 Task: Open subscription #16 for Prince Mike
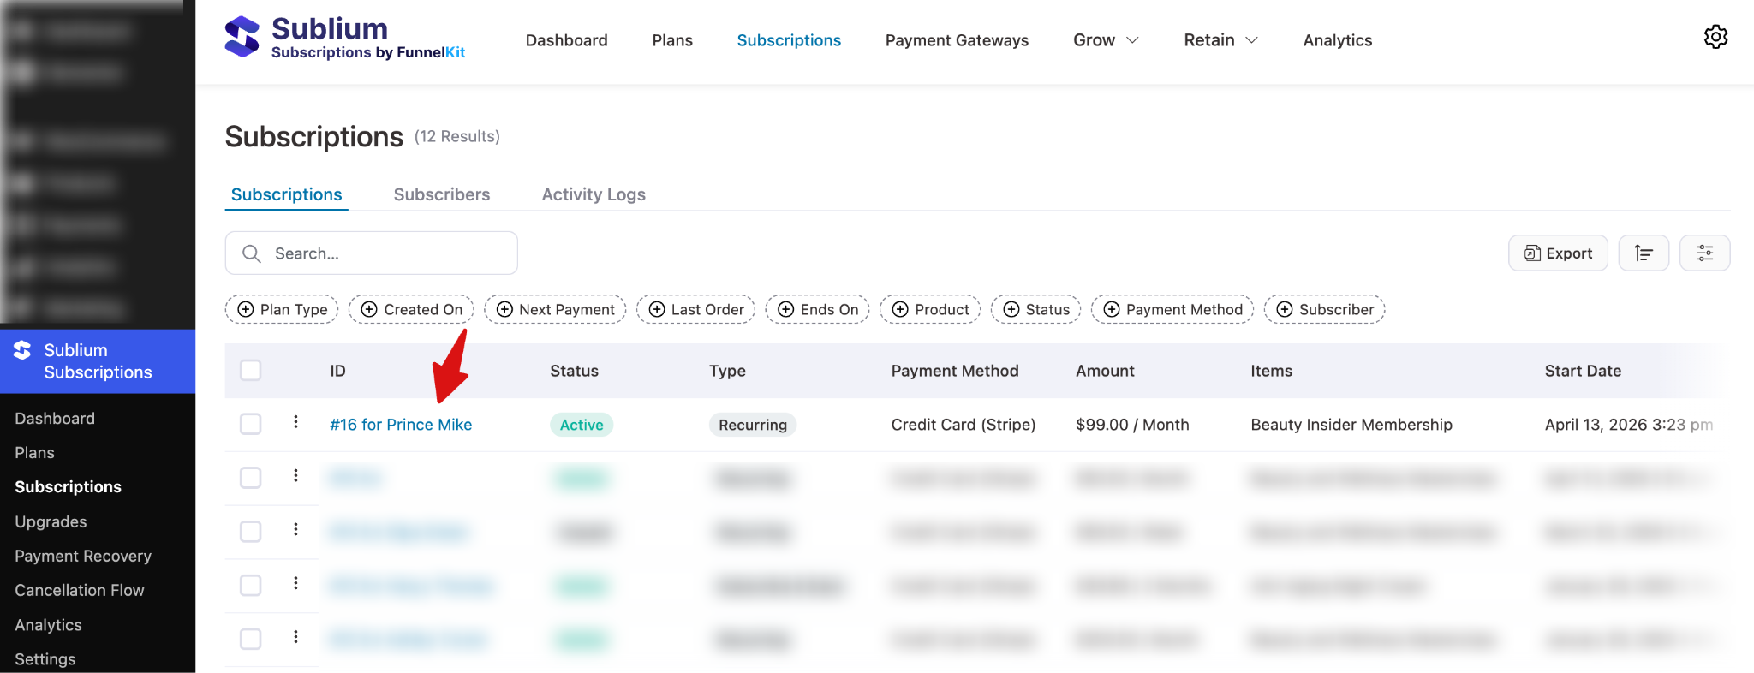401,425
